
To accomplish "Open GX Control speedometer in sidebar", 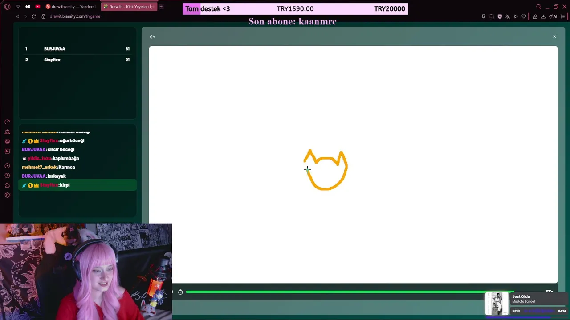I will 7,122.
